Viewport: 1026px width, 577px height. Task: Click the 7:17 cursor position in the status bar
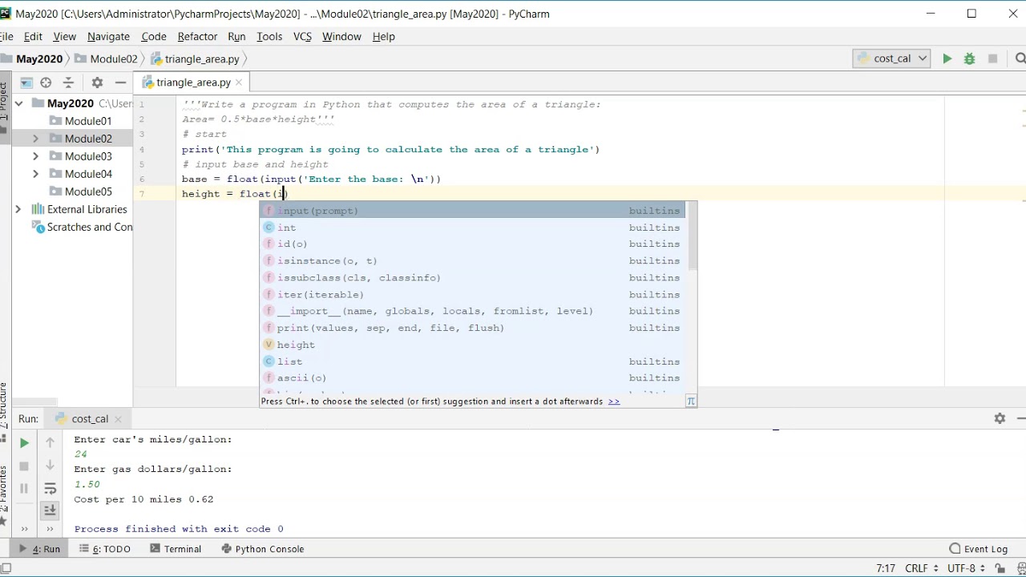(886, 568)
